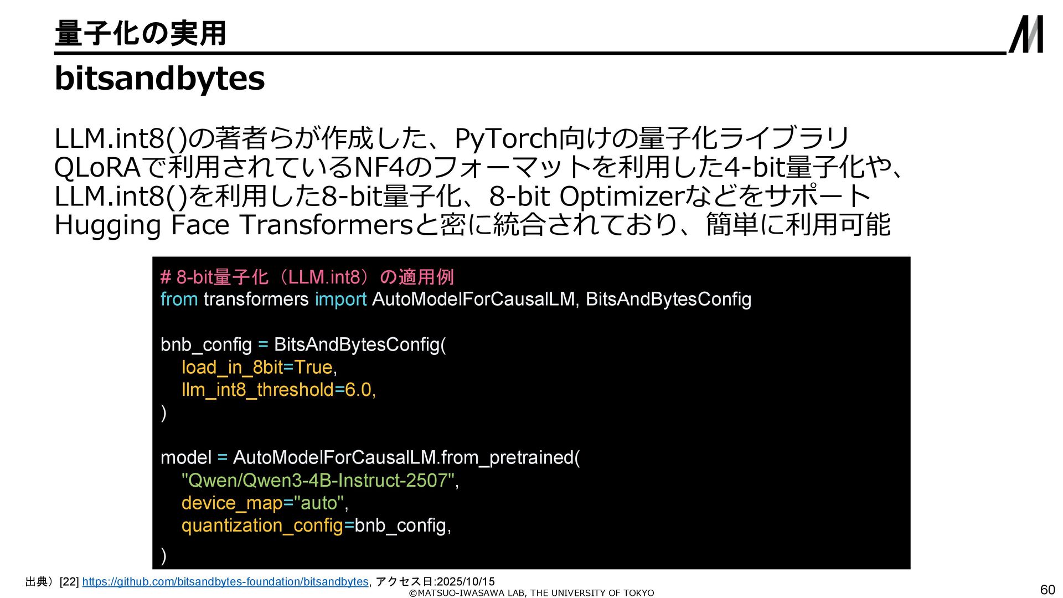
Task: Click the page number 60
Action: pos(1047,589)
